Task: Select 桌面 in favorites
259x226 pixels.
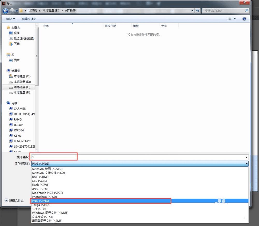Action: 17,33
